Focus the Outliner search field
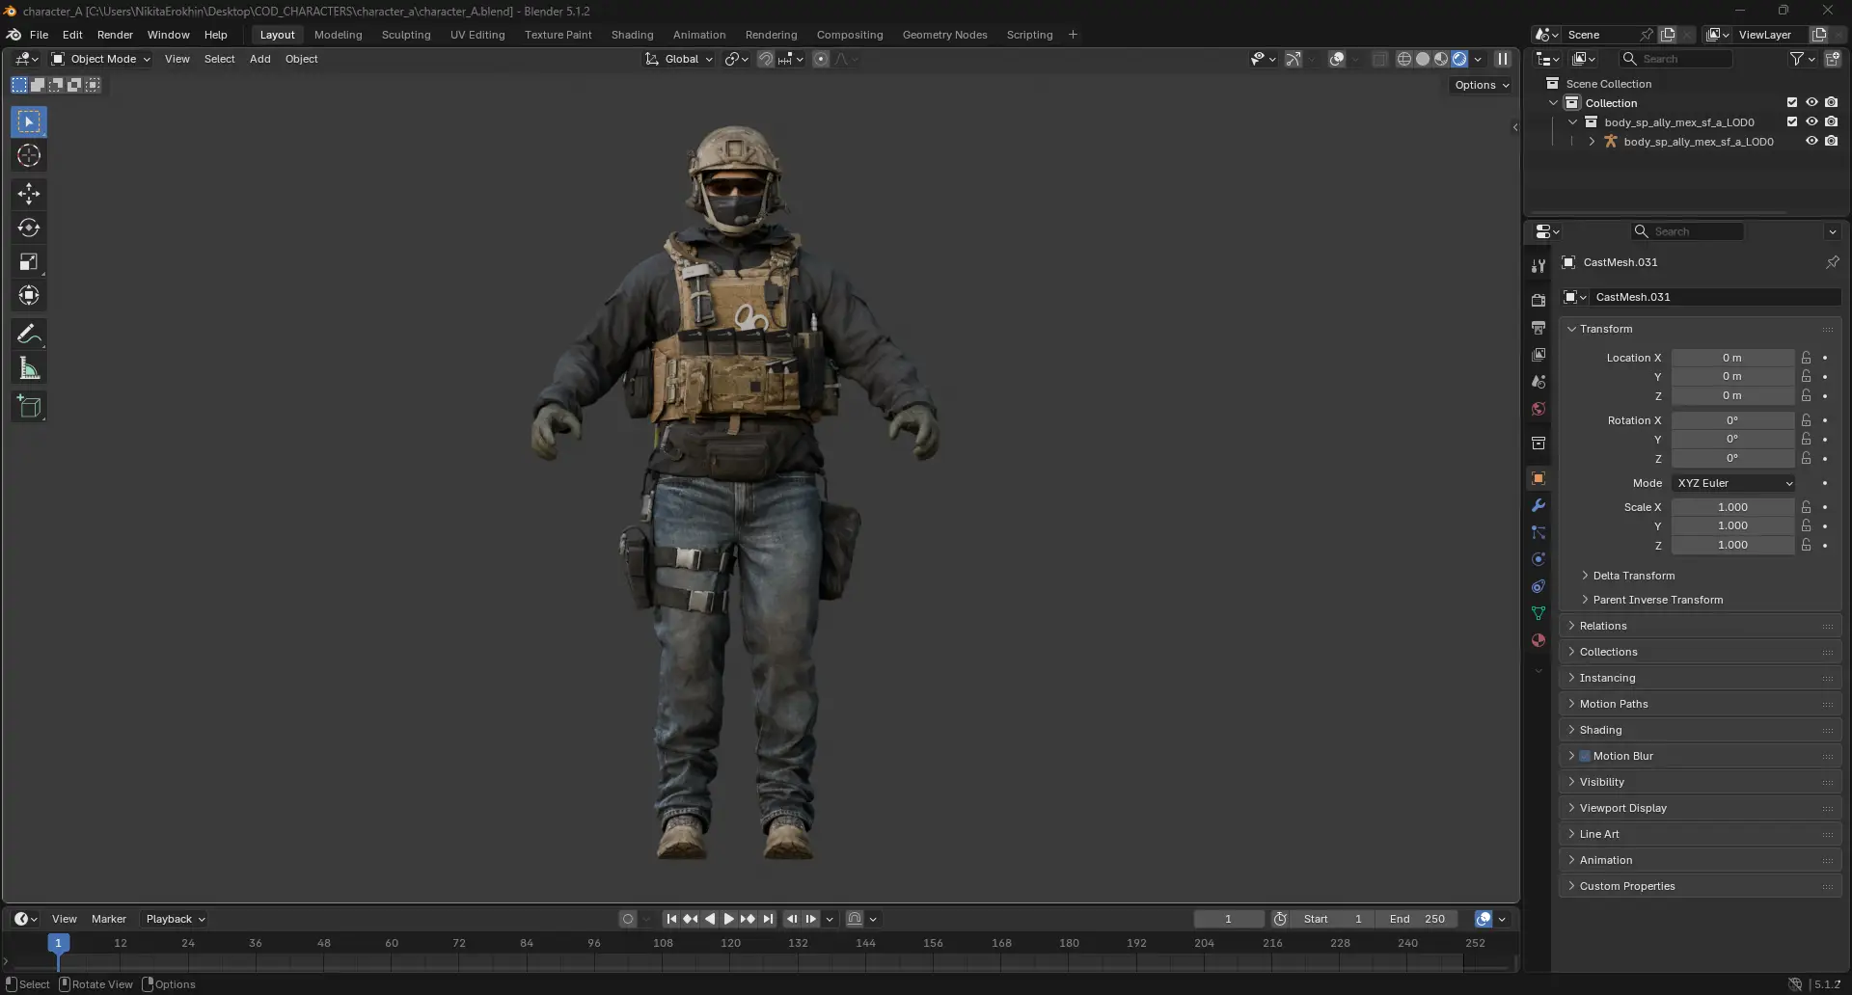 1676,59
